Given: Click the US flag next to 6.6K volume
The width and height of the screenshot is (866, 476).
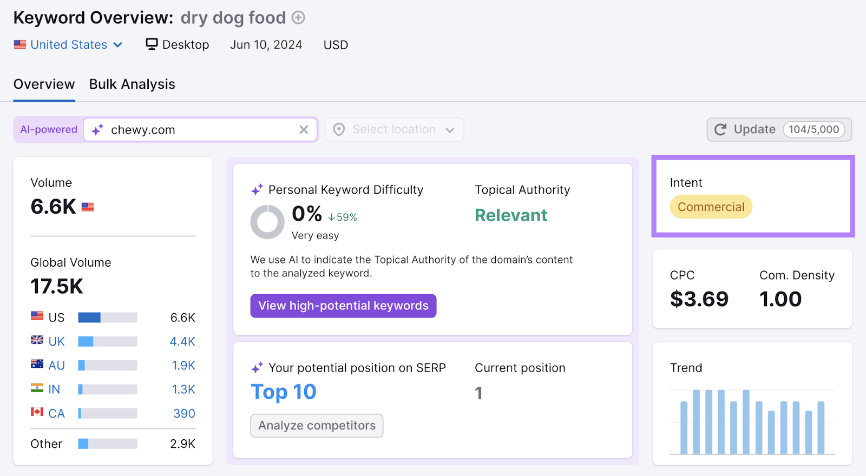Looking at the screenshot, I should pyautogui.click(x=87, y=207).
